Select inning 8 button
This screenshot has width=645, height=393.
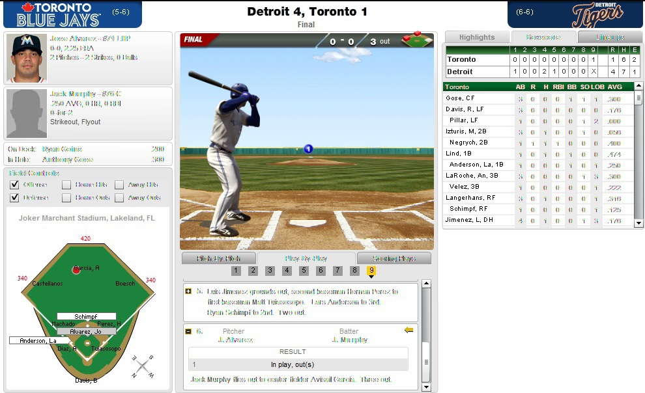click(354, 270)
